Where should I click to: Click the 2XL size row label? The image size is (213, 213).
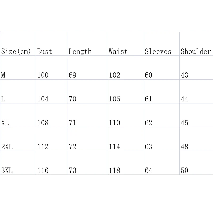[18, 139]
